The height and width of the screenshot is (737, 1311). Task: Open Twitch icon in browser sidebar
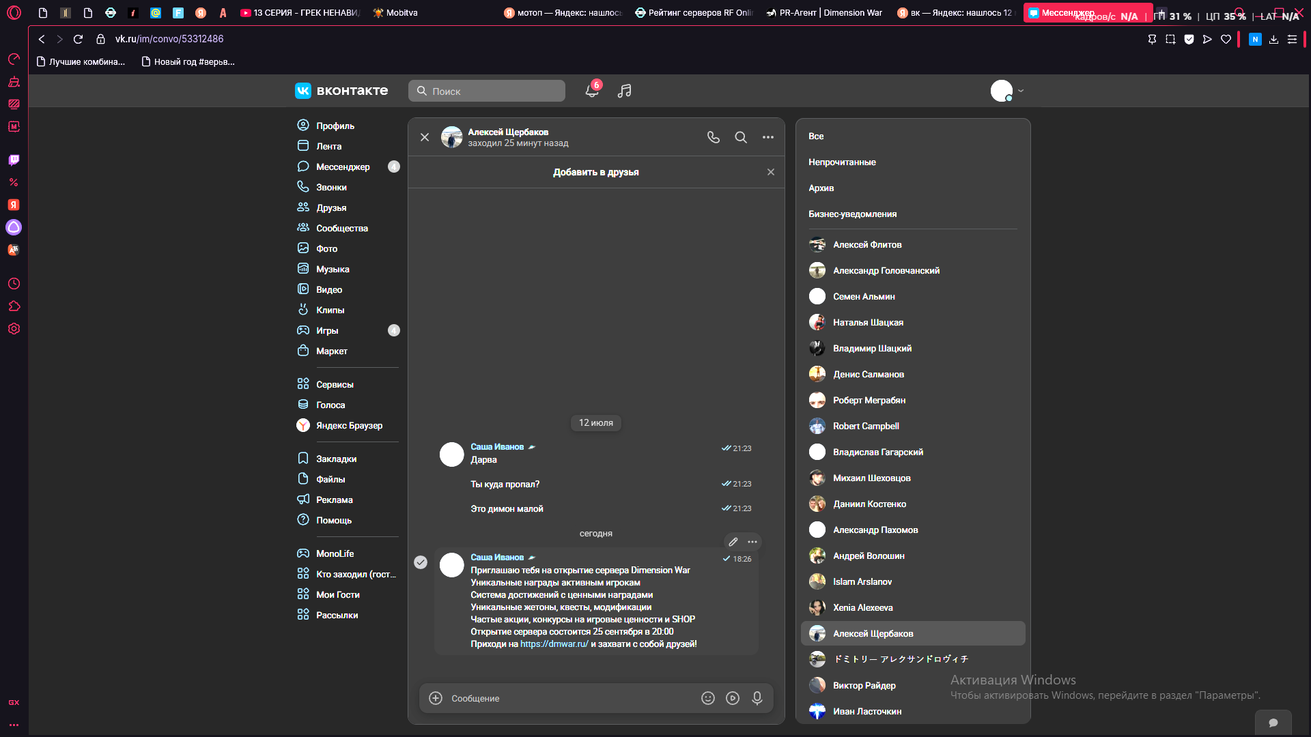[14, 160]
